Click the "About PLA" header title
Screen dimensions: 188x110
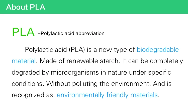(x=26, y=7)
